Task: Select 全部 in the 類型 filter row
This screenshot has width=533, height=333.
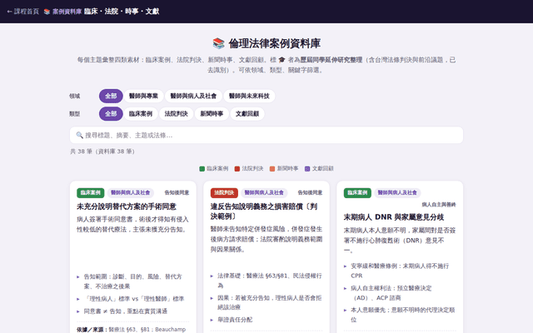Action: pyautogui.click(x=111, y=113)
